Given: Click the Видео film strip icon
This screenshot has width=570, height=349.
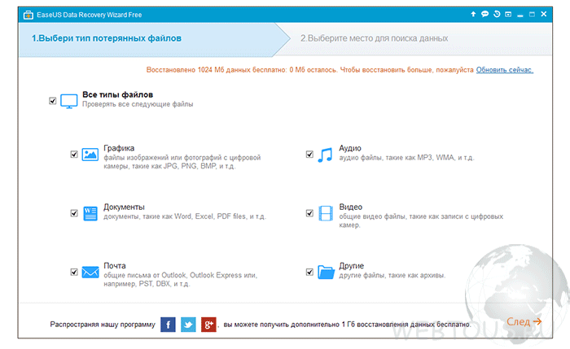Looking at the screenshot, I should pos(326,213).
